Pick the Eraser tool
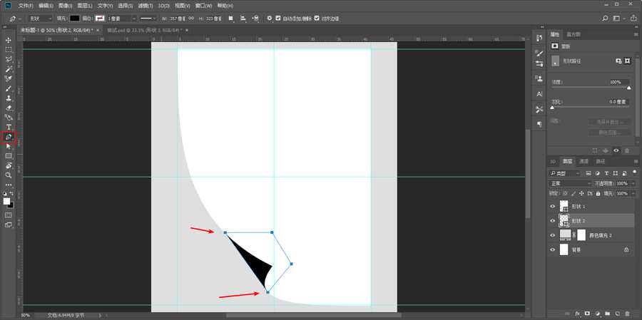This screenshot has height=320, width=642. tap(9, 108)
